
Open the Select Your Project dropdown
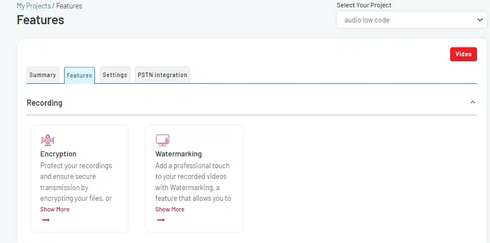411,20
